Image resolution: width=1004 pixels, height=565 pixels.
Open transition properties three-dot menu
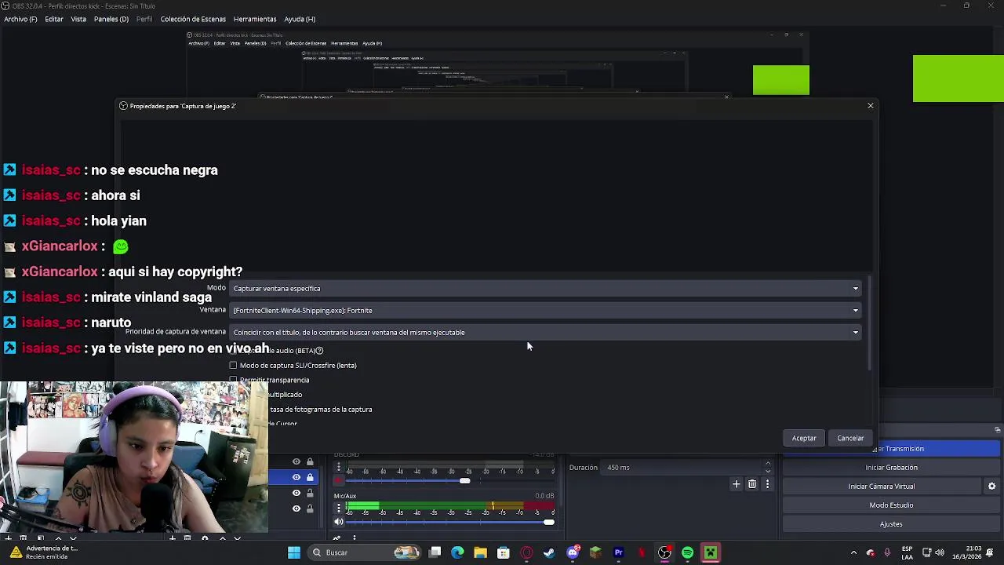pyautogui.click(x=767, y=484)
